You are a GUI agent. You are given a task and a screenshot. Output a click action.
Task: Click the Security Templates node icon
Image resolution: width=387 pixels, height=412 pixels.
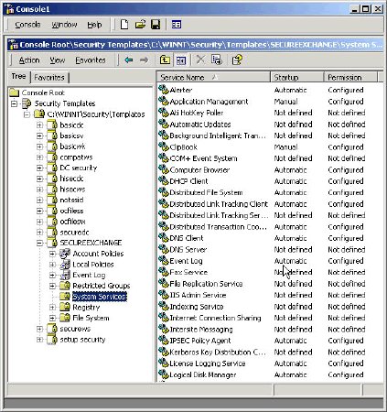pyautogui.click(x=27, y=103)
